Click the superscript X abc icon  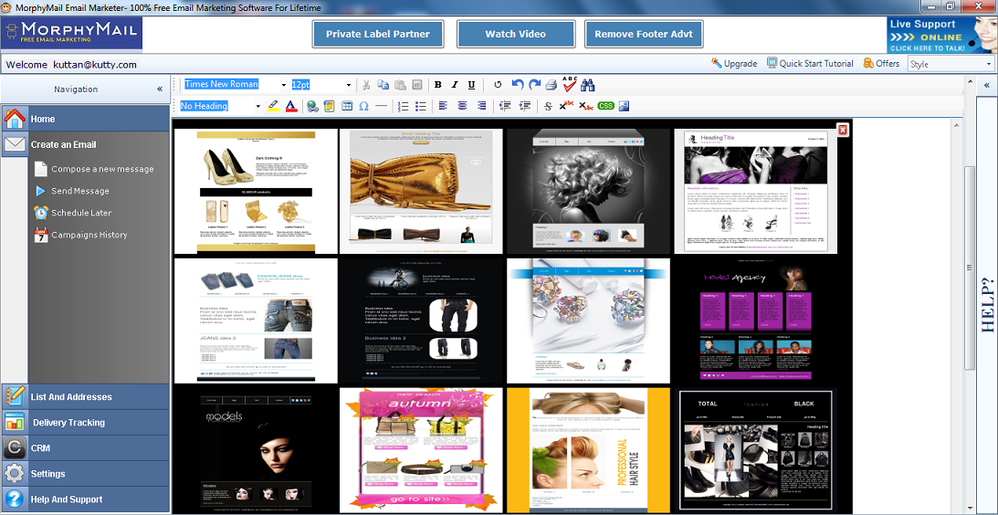coord(566,106)
